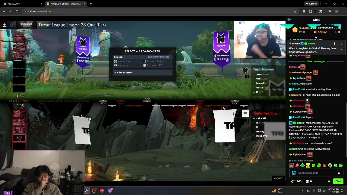The height and width of the screenshot is (195, 347).
Task: Click the moderator badge in the message box
Action: point(294,173)
